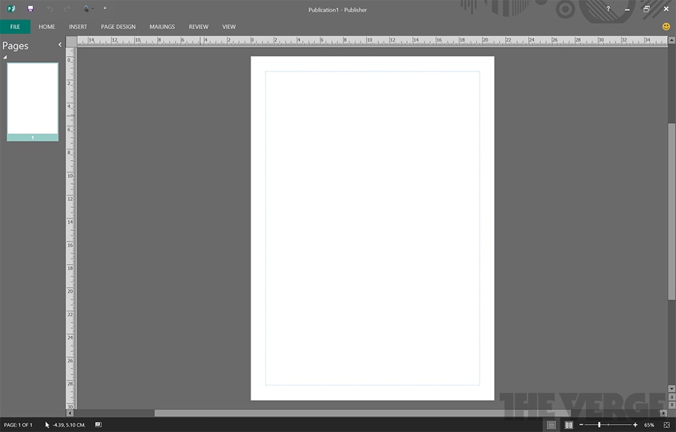Open Customize Quick Access Toolbar dropdown
This screenshot has height=432, width=676.
click(105, 9)
